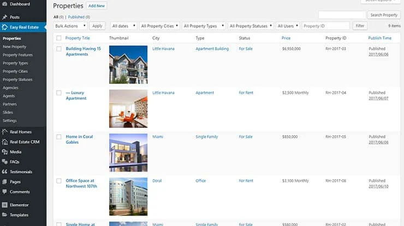This screenshot has width=404, height=226.
Task: Click the Office Space building thumbnail
Action: click(128, 197)
